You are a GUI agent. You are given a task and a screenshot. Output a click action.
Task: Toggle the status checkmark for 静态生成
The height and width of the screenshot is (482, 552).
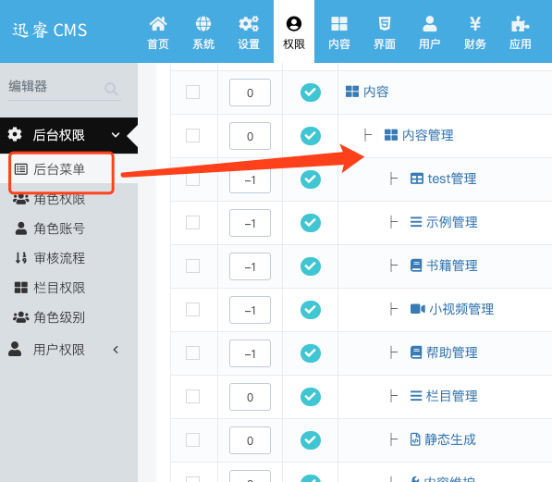311,440
